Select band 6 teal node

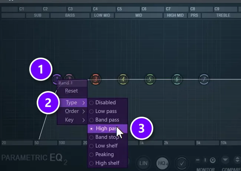pos(177,79)
